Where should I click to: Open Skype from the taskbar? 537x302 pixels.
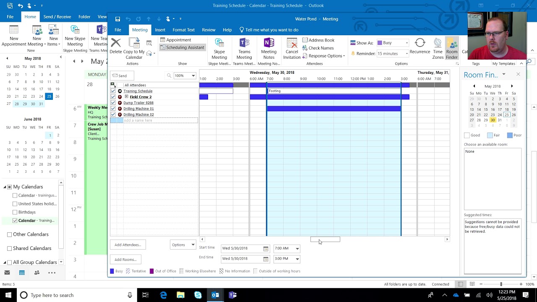[x=198, y=295]
